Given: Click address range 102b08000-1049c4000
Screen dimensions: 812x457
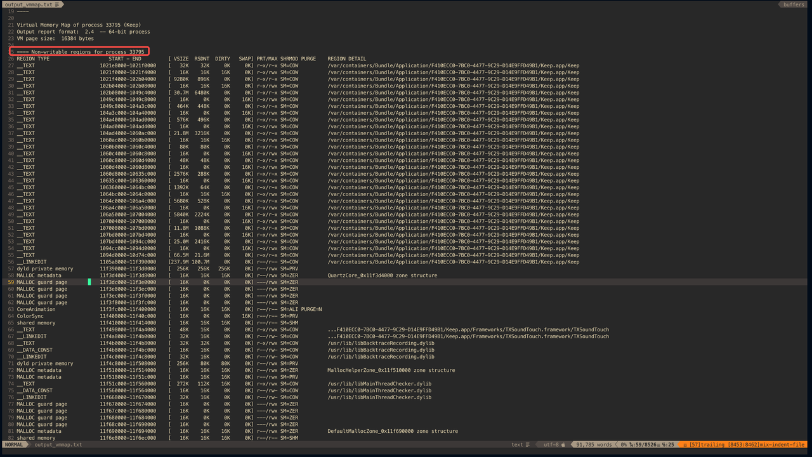Looking at the screenshot, I should tap(128, 93).
